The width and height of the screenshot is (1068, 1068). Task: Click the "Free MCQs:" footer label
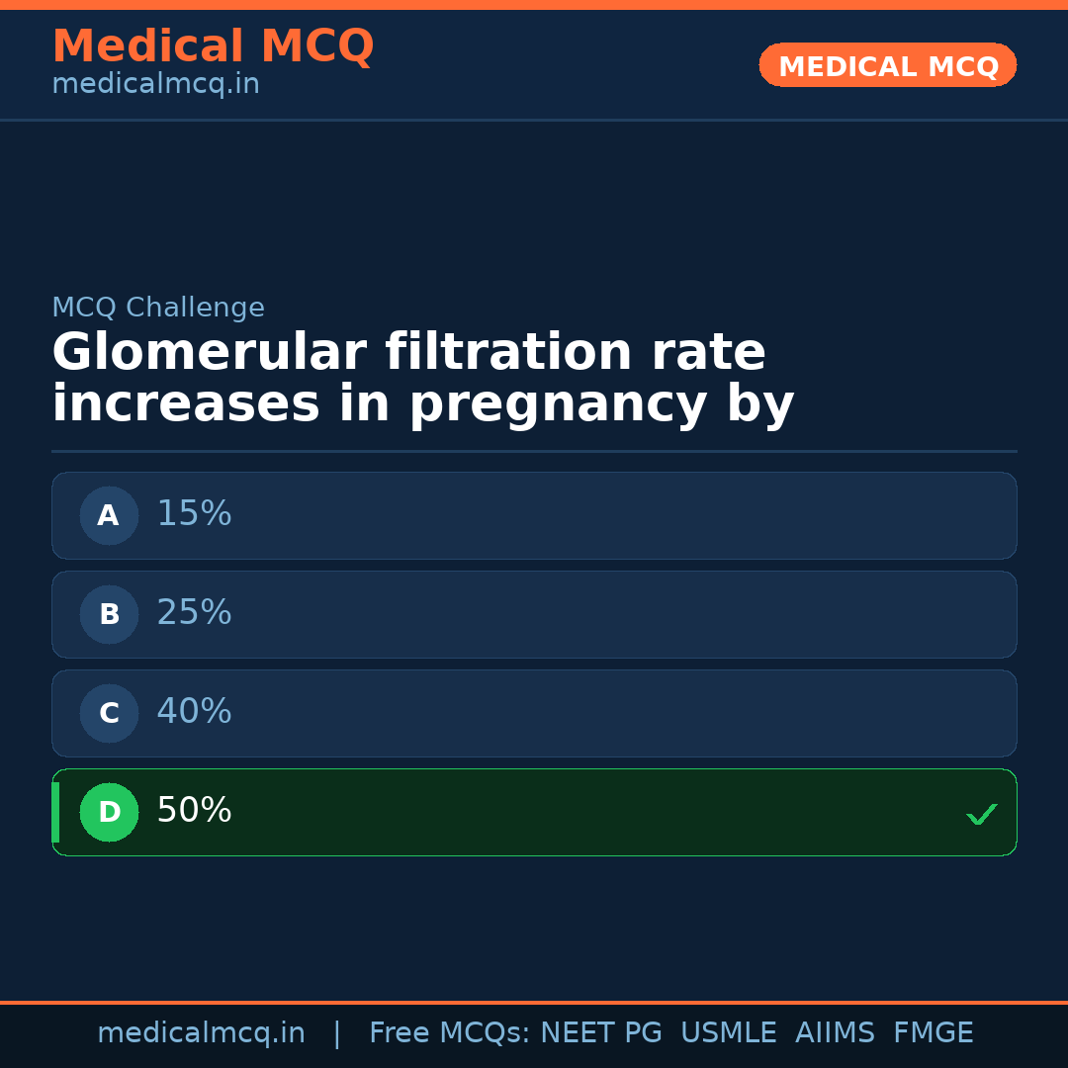tap(450, 1033)
